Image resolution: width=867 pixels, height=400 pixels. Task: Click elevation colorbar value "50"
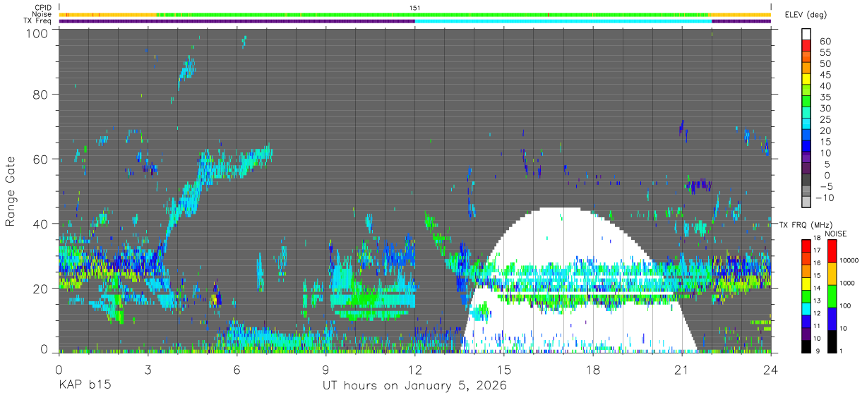(x=825, y=64)
